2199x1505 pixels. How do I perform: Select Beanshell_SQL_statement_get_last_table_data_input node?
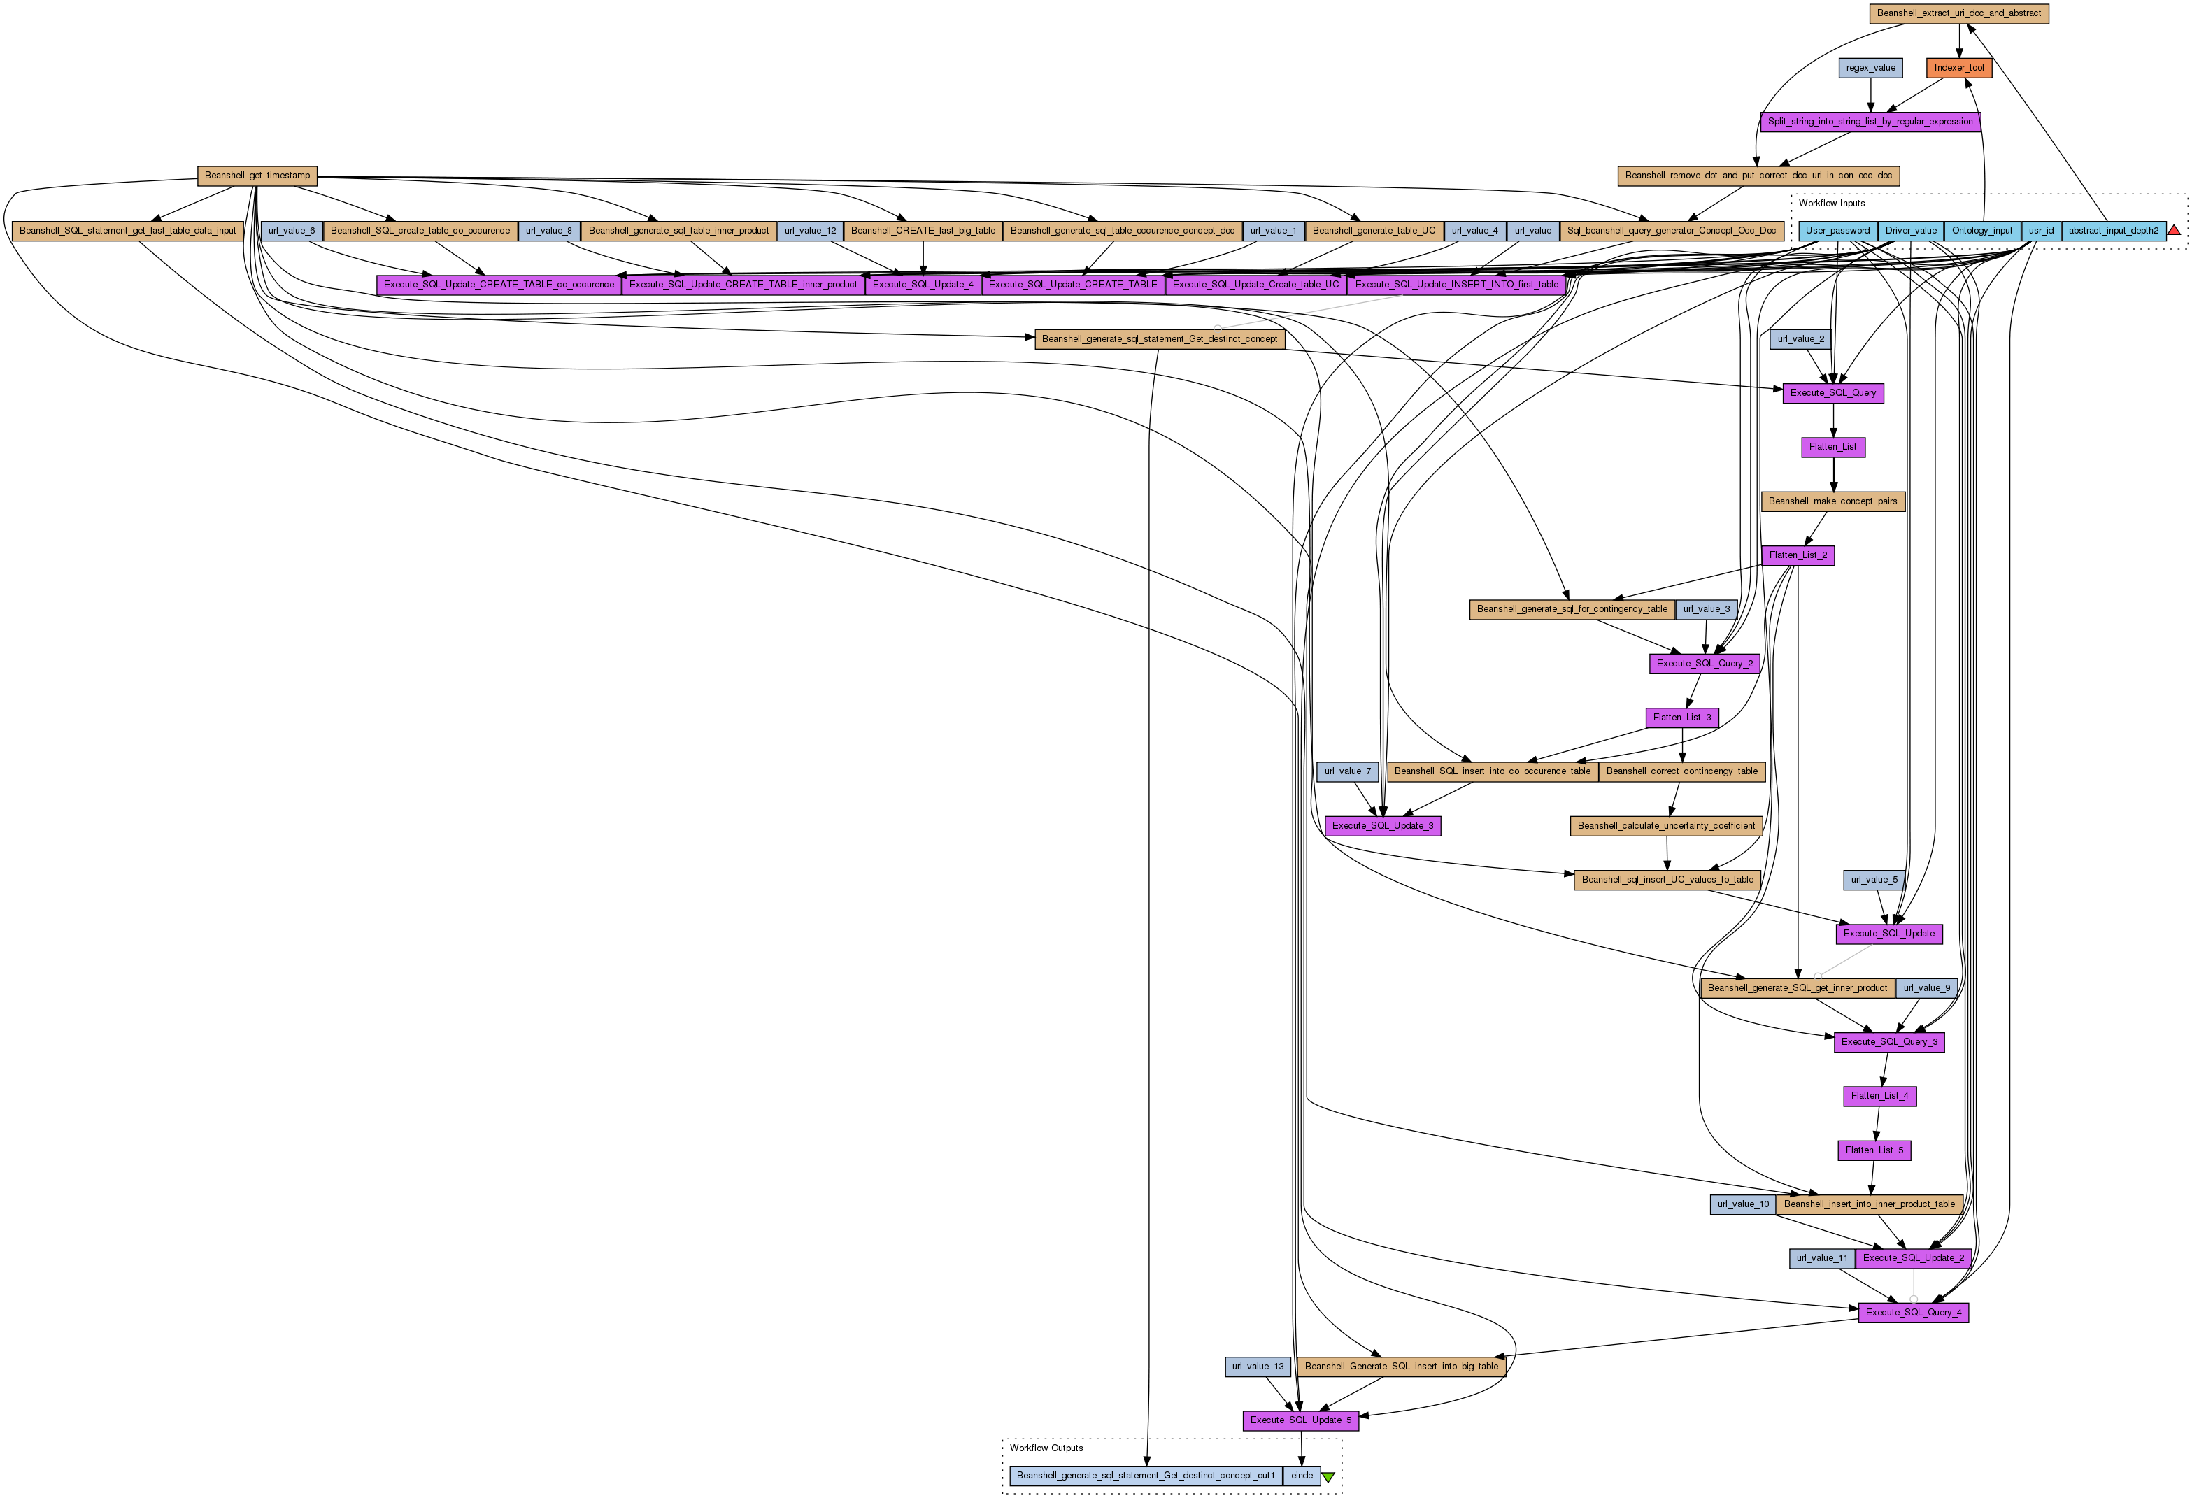coord(128,231)
